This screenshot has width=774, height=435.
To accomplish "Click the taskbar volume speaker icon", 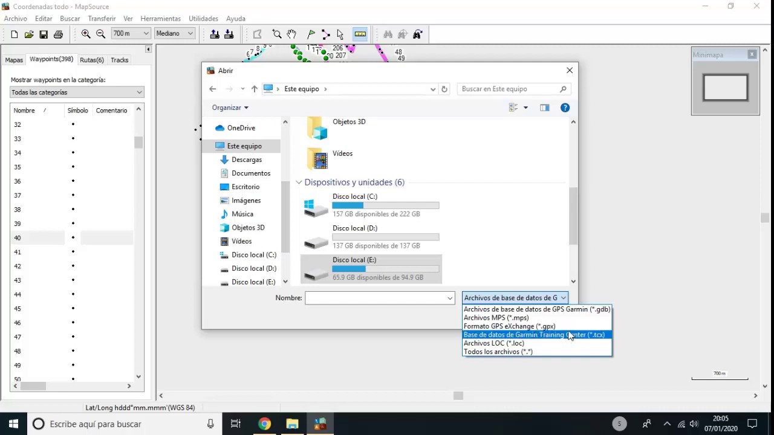I will click(694, 424).
